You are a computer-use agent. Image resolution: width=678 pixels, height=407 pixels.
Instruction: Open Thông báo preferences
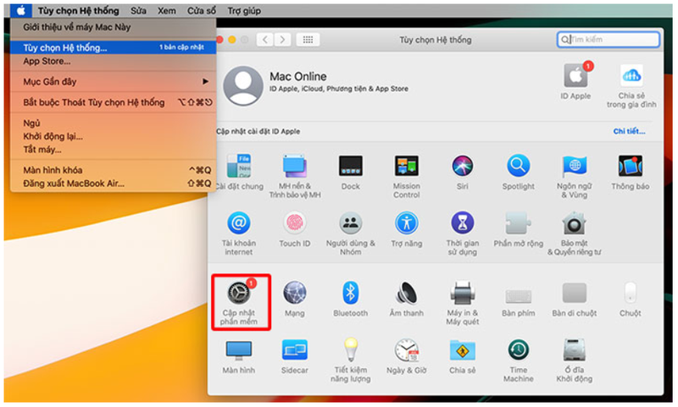click(630, 167)
